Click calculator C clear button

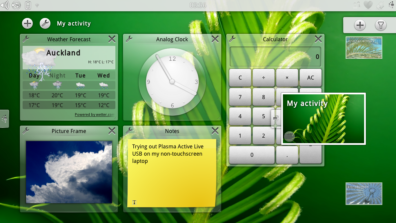(x=240, y=78)
